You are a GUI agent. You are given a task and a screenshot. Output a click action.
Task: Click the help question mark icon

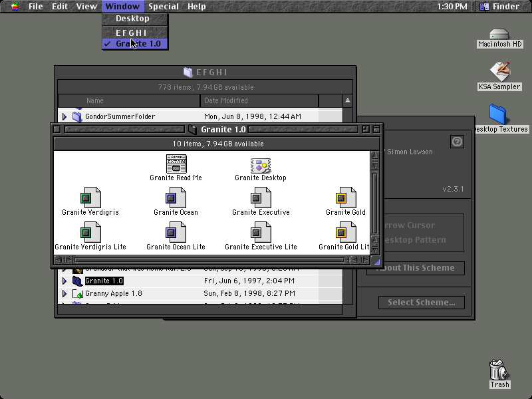point(457,142)
